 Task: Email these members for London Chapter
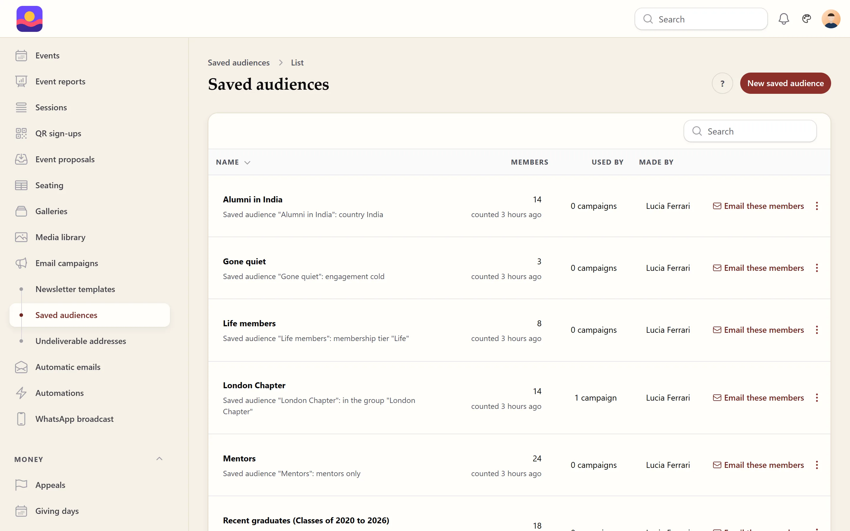coord(758,398)
